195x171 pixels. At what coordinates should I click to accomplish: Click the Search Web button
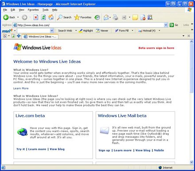(65, 30)
